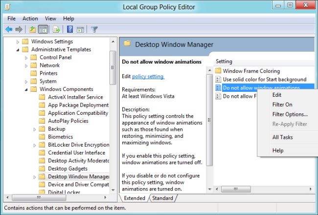This screenshot has width=318, height=215.
Task: Select Window Frame Coloring in settings list
Action: (251, 71)
